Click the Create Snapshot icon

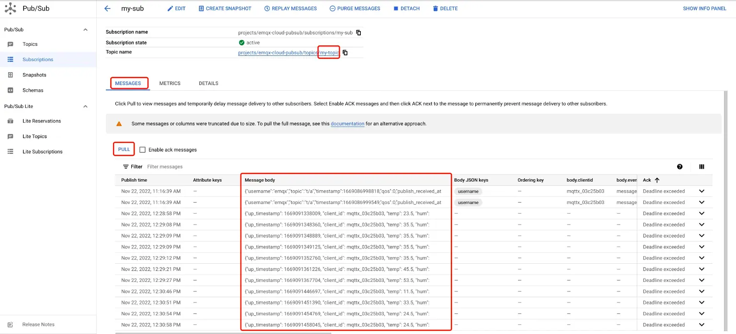[200, 8]
